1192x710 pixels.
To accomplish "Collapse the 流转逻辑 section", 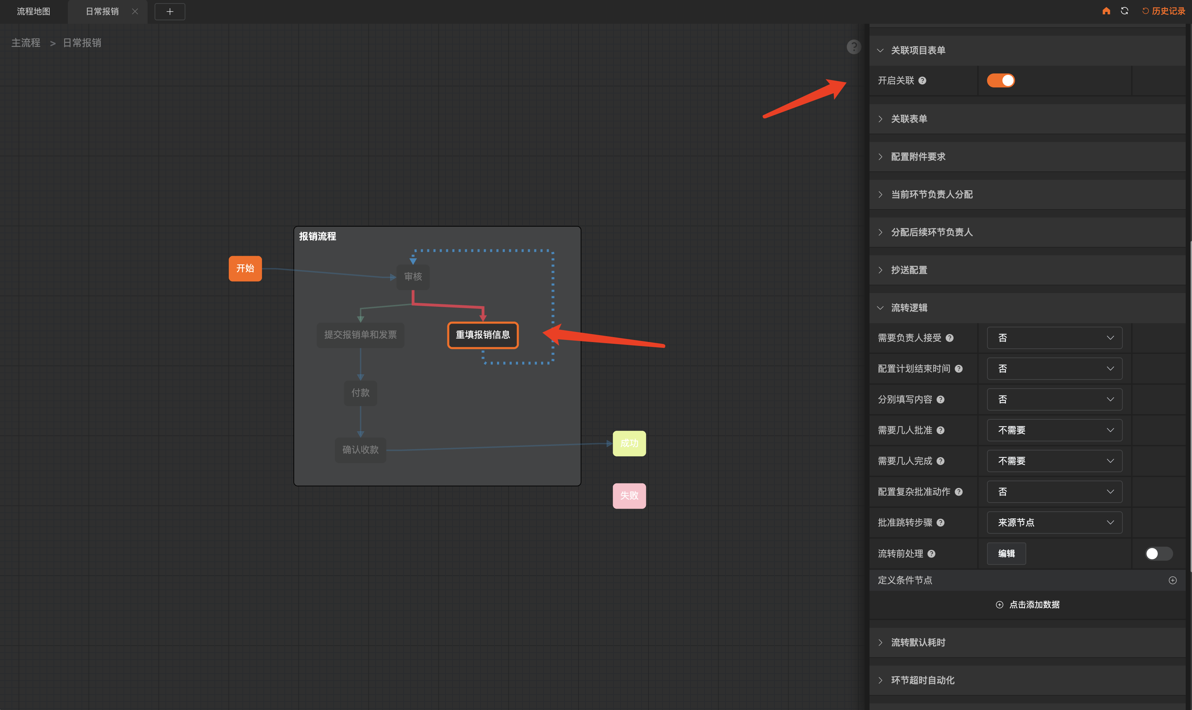I will point(1028,308).
